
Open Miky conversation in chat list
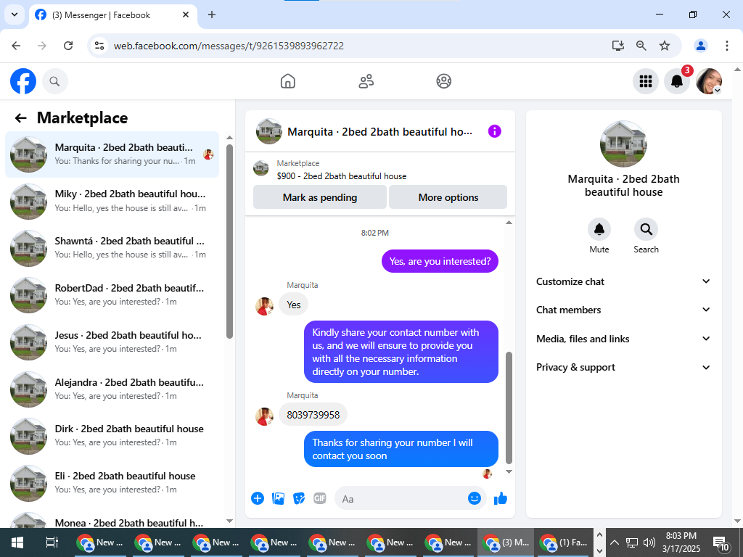click(x=112, y=201)
